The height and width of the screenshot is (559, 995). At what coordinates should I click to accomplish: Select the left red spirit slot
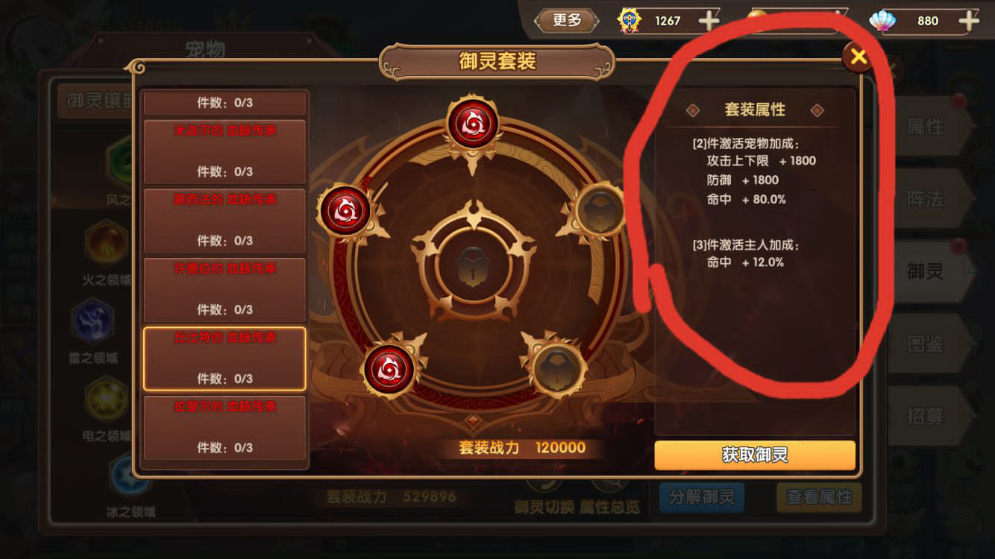point(345,211)
